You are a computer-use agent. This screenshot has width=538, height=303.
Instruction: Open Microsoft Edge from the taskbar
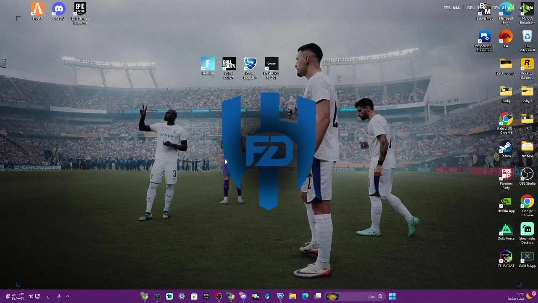click(x=305, y=296)
